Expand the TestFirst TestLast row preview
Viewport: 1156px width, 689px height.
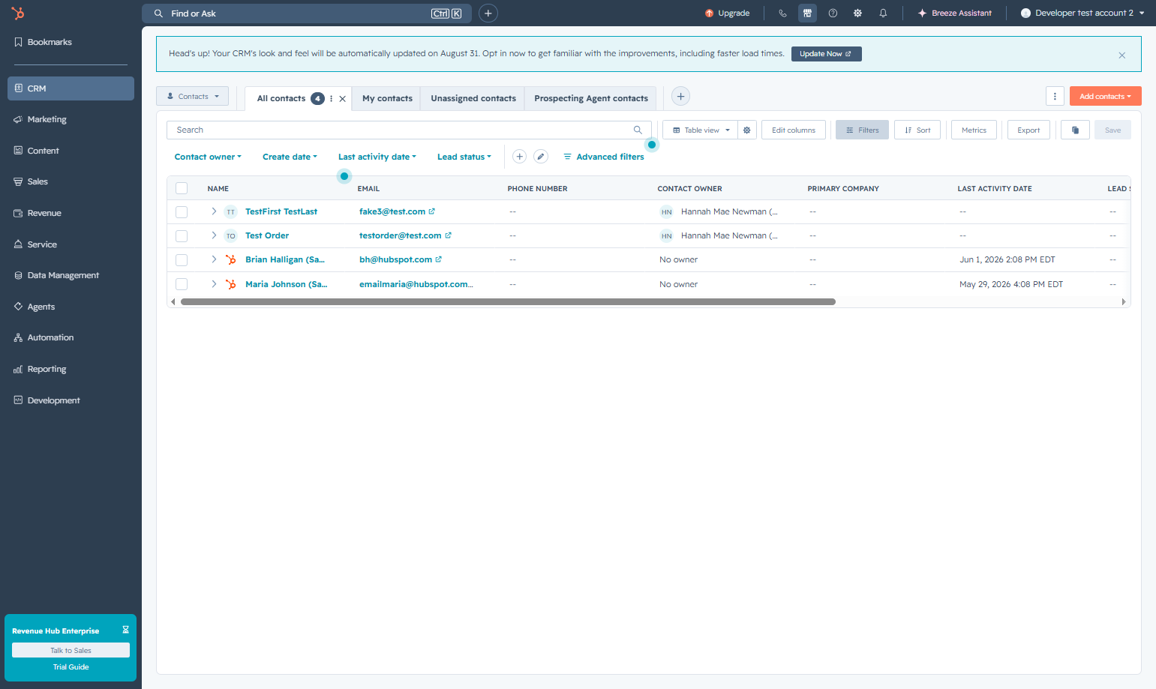click(x=214, y=211)
